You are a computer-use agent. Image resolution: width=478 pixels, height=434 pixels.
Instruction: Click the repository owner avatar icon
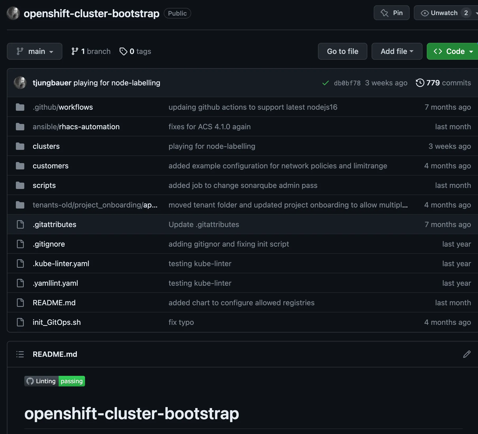pyautogui.click(x=13, y=13)
